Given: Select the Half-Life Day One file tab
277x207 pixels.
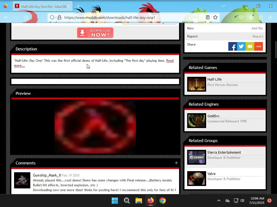Looking at the screenshot, I should point(42,6).
